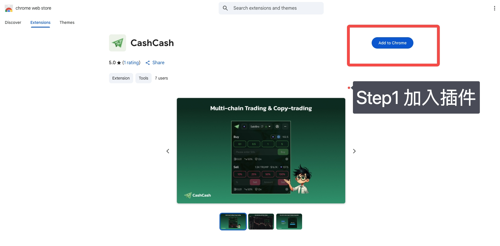Open the three-dot more options menu

click(x=494, y=8)
